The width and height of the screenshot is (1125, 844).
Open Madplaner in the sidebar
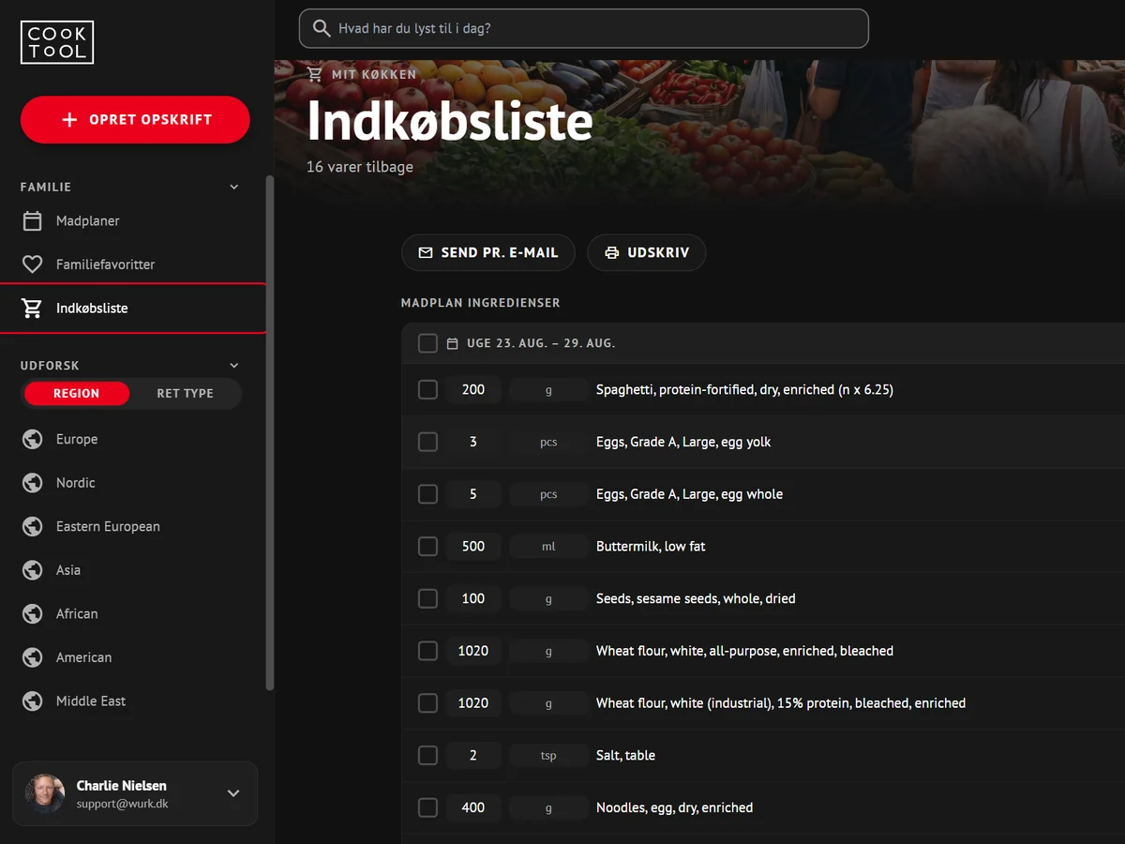pyautogui.click(x=133, y=221)
